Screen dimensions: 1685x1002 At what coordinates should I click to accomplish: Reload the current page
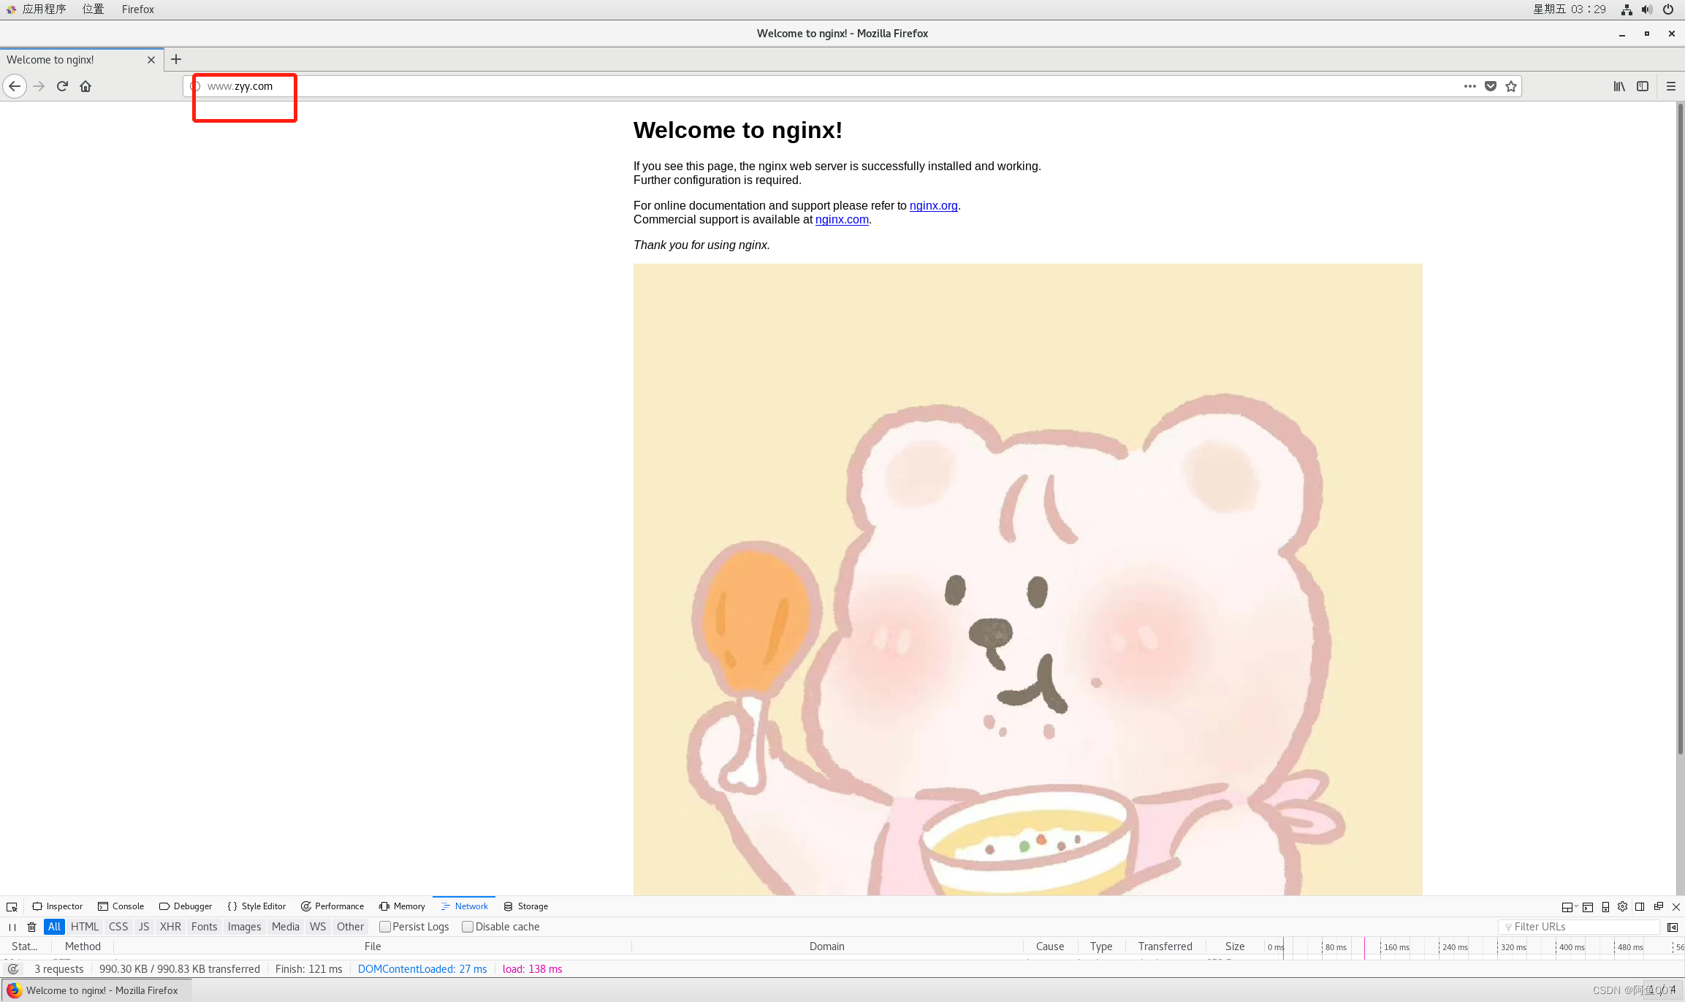click(62, 86)
